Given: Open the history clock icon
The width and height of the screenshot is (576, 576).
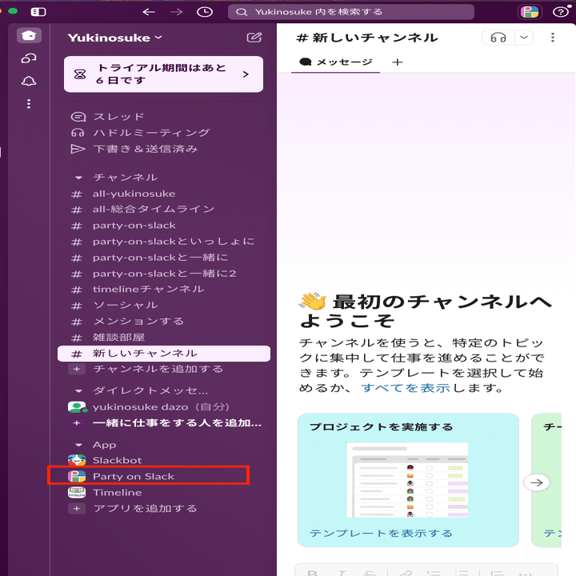Looking at the screenshot, I should (x=205, y=12).
